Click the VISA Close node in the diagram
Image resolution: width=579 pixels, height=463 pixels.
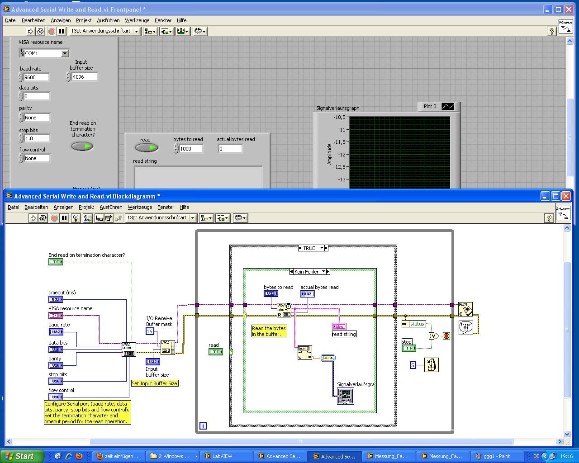point(465,309)
